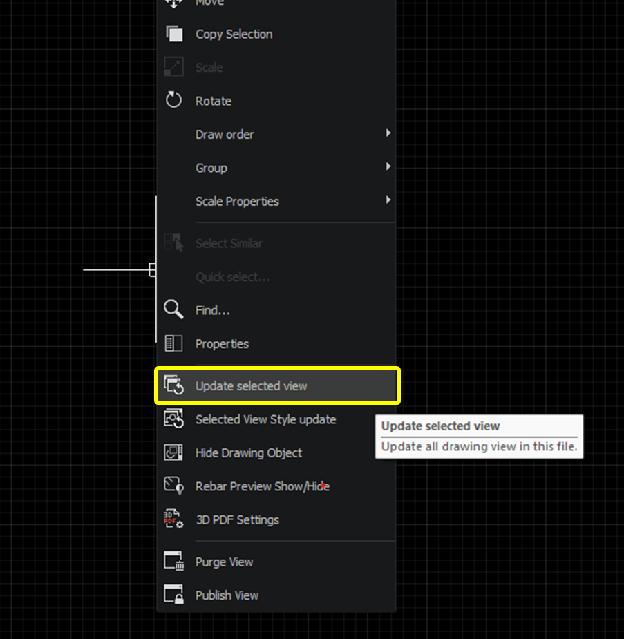This screenshot has width=624, height=639.
Task: Hide the drawing object visibility
Action: coord(249,452)
